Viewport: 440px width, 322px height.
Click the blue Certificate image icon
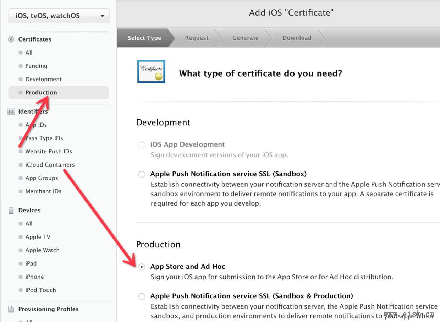(x=151, y=71)
